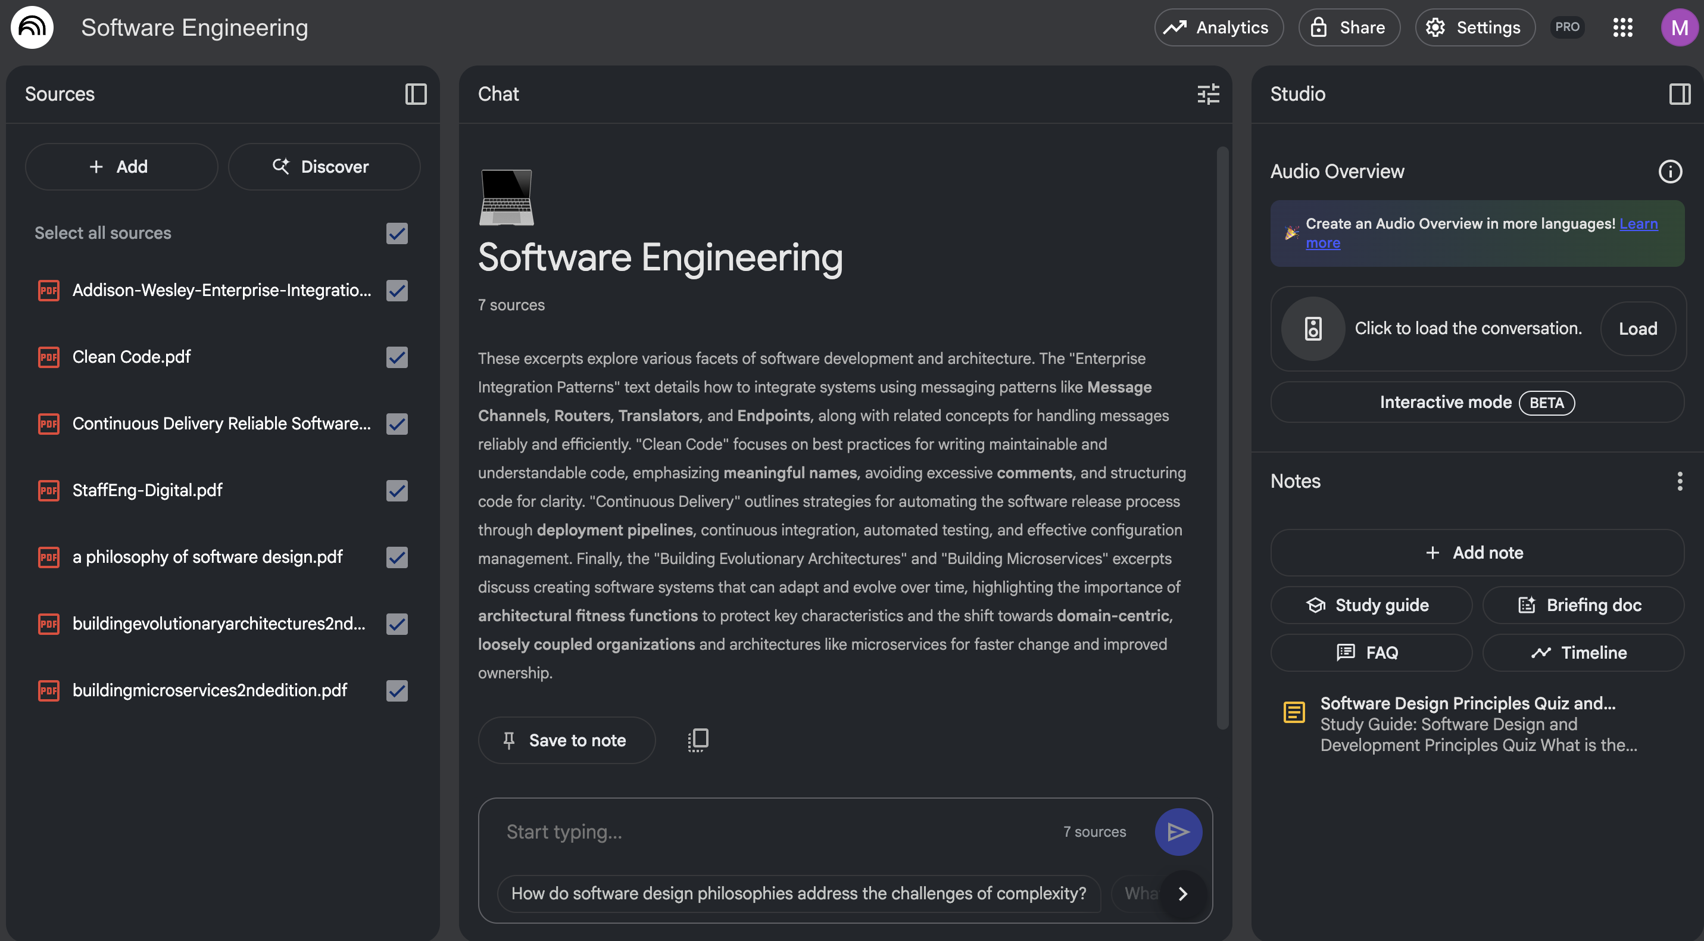This screenshot has height=941, width=1704.
Task: Uncheck StaffEng-Digital.pdf source checkbox
Action: tap(397, 490)
